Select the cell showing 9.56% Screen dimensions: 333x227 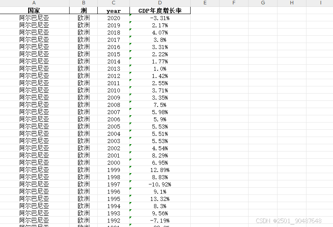(160, 213)
